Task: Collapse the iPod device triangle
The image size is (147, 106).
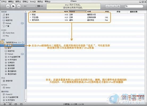Action: click(x=2, y=42)
